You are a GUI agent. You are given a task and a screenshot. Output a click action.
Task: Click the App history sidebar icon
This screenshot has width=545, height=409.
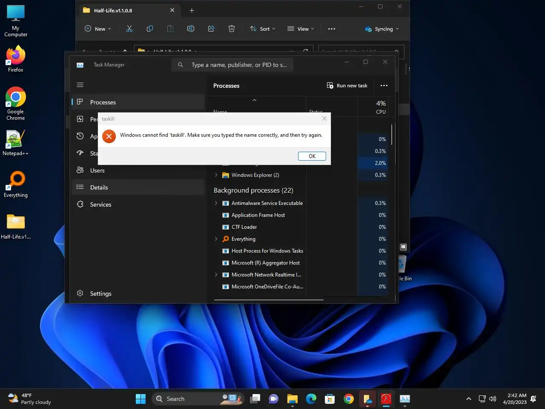[x=80, y=136]
